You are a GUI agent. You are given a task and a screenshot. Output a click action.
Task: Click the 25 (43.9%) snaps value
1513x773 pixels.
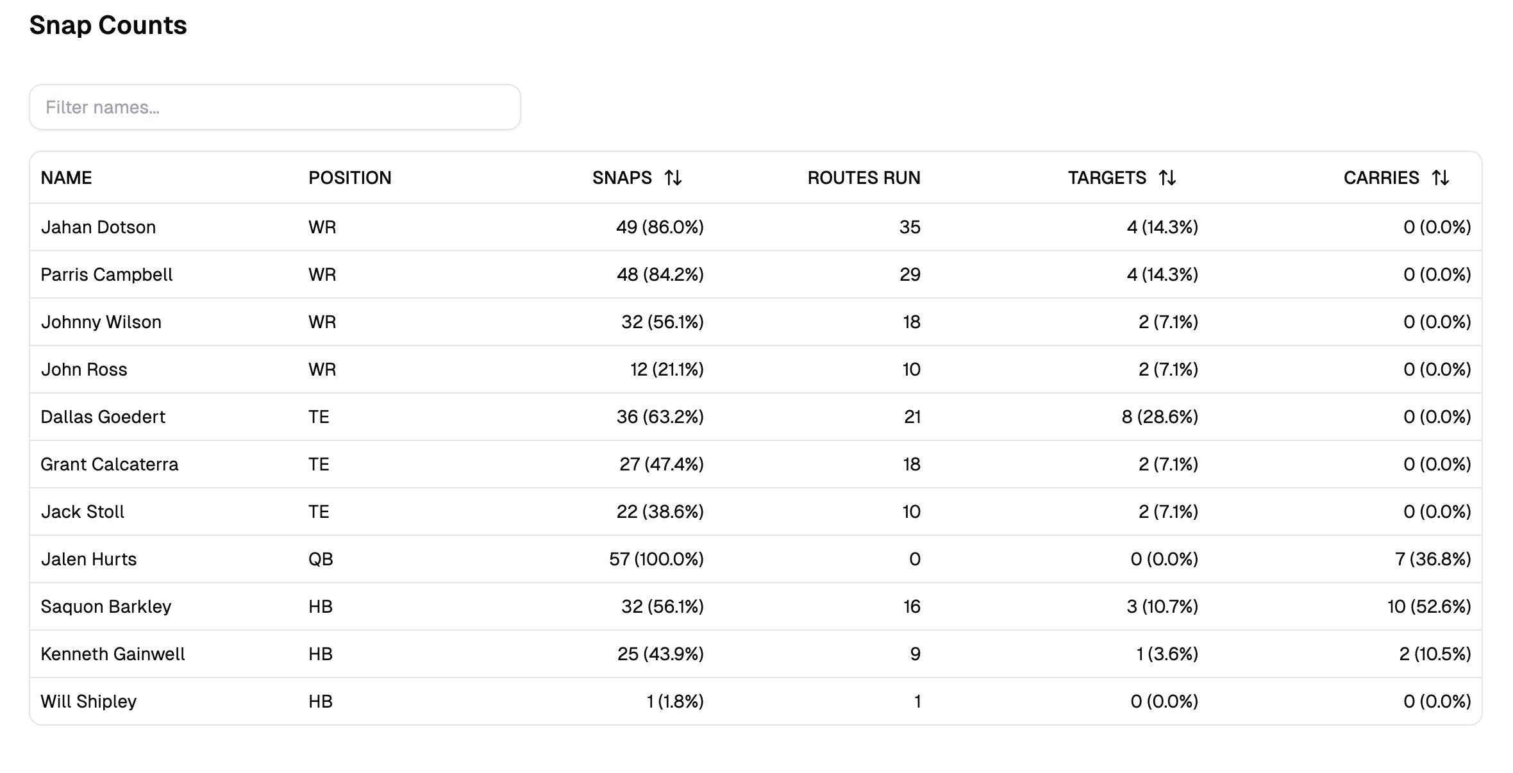[x=660, y=654]
